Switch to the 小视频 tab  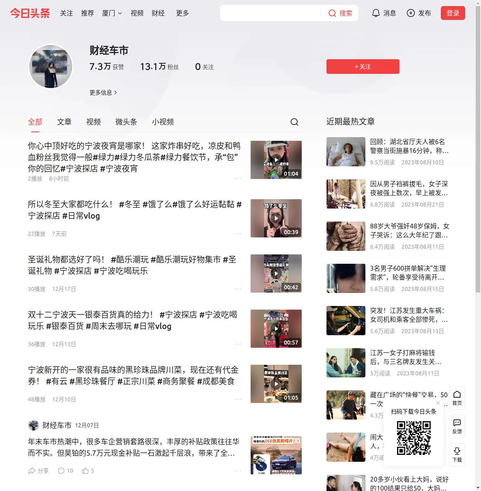point(163,122)
